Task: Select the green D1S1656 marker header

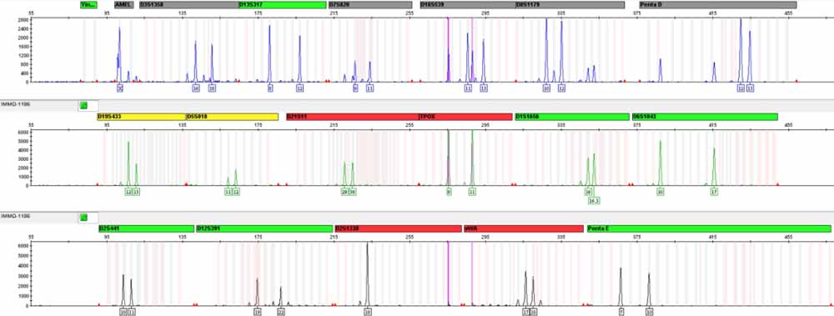Action: click(572, 117)
